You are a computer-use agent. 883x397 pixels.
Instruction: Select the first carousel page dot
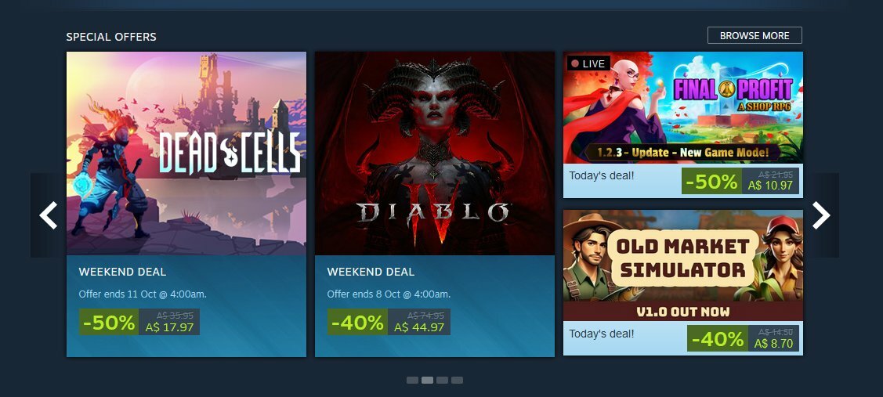click(412, 380)
